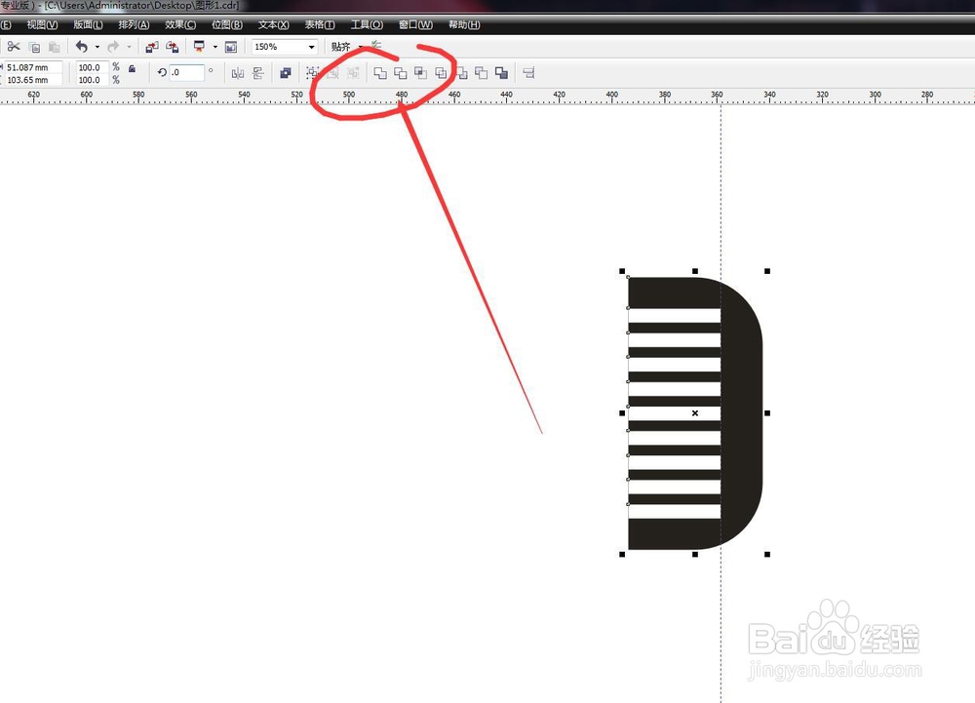Click the Options icon beside the snap button
This screenshot has height=703, width=975.
376,45
